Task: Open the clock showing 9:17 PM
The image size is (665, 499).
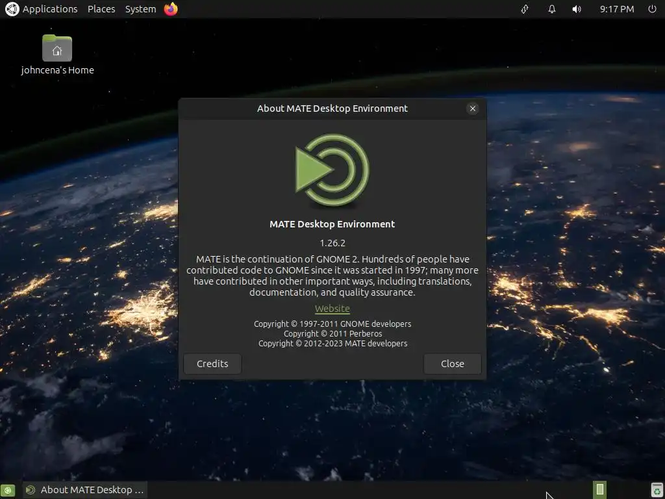Action: point(617,9)
